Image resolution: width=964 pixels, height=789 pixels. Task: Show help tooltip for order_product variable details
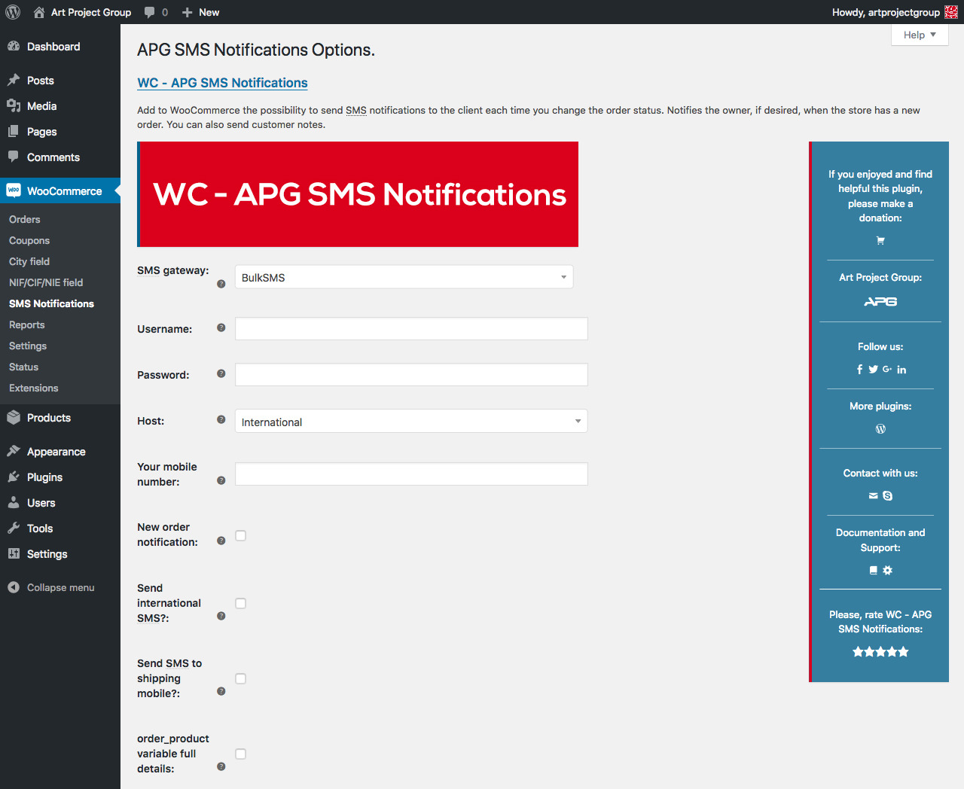(221, 766)
